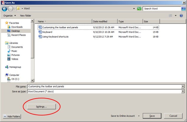The width and height of the screenshot is (187, 122).
Task: Click the Settings... button
Action: coord(41,106)
